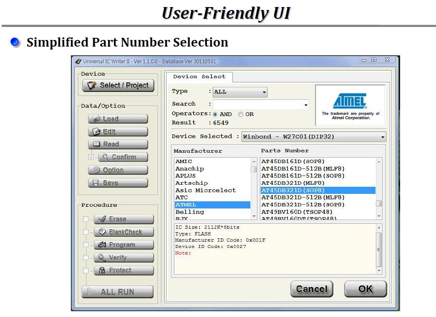Enable the Erase procedure checkbox
The height and width of the screenshot is (317, 436).
tap(86, 219)
